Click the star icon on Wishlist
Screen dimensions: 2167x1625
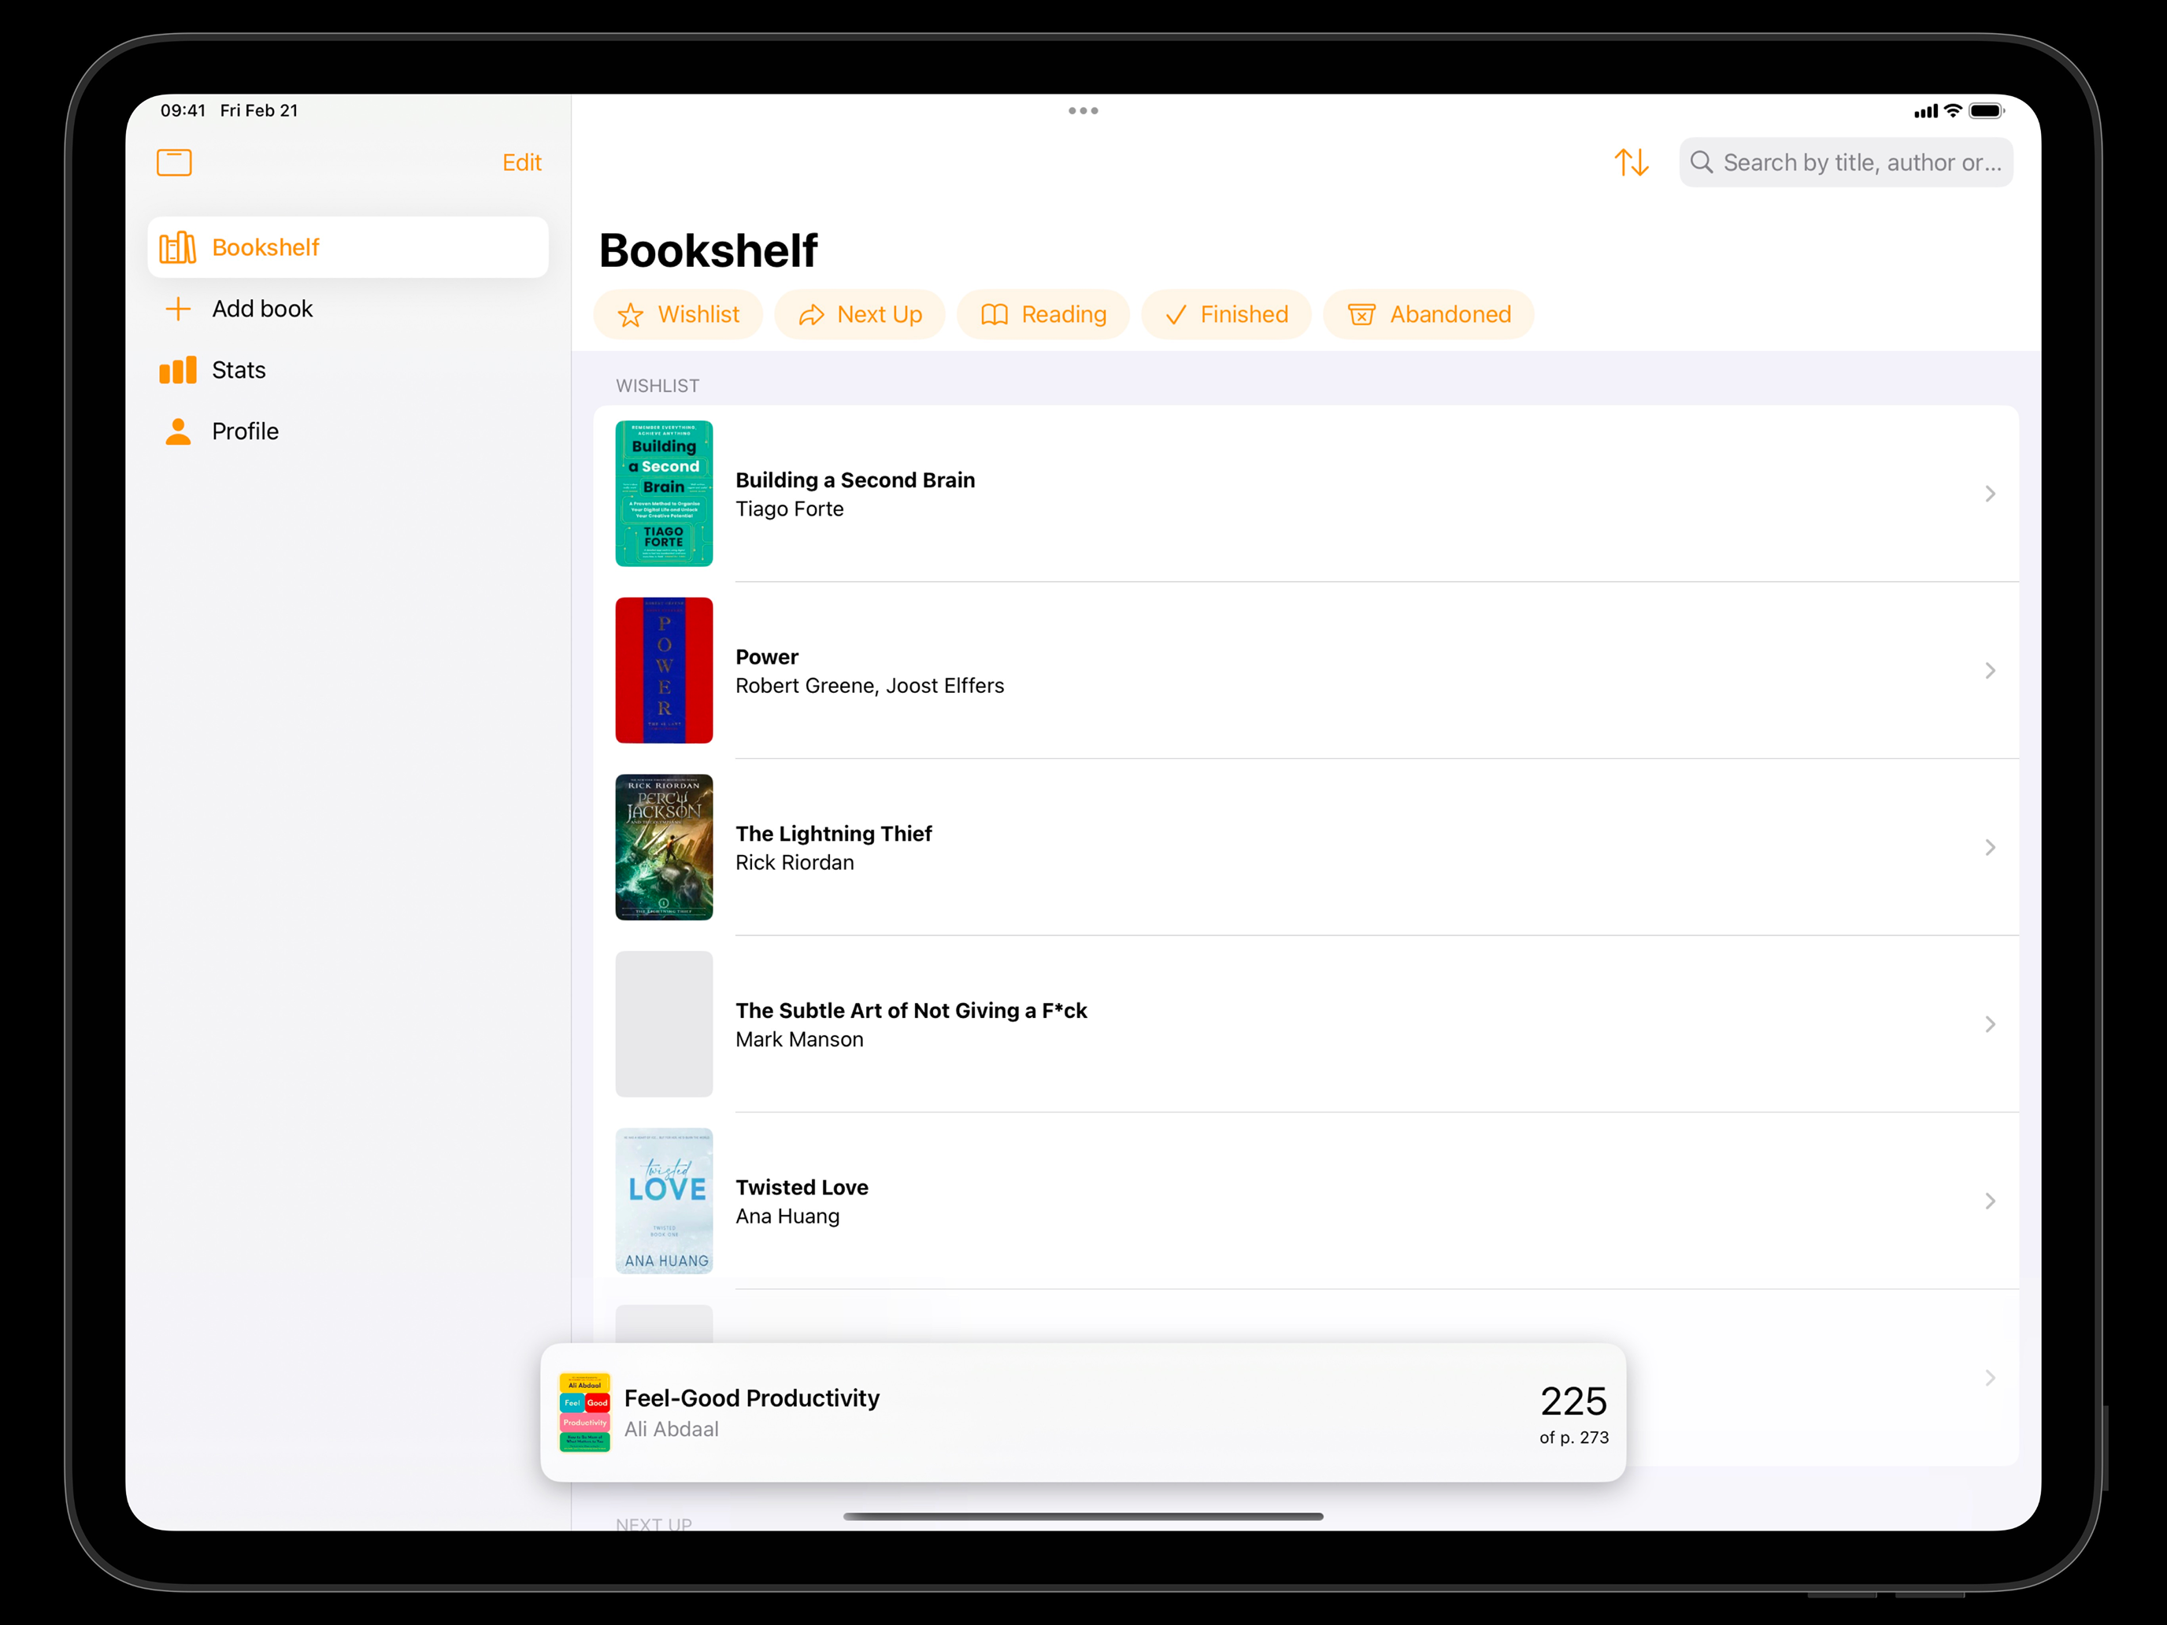point(630,314)
